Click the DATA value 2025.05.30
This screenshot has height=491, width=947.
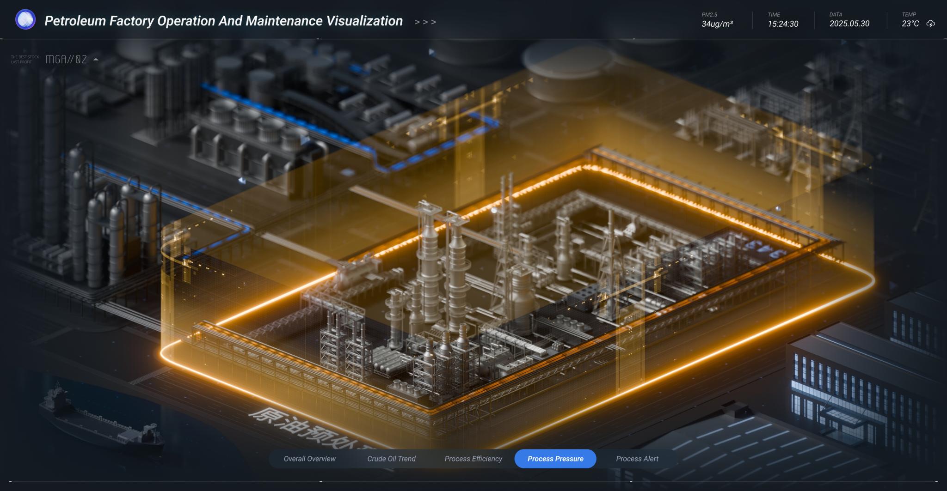point(849,24)
